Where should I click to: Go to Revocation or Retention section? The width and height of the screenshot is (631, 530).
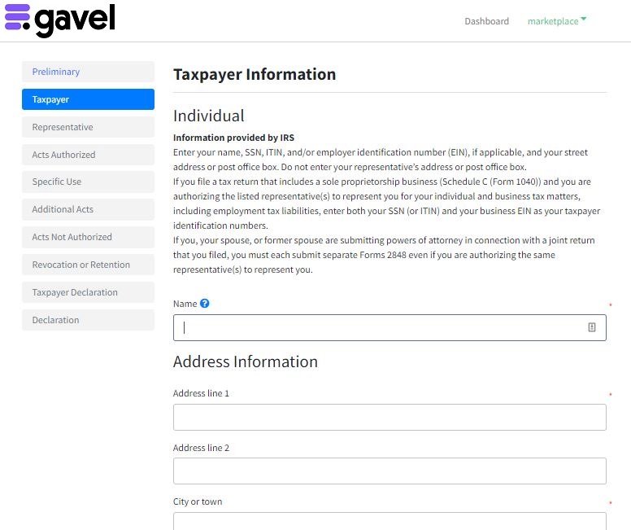tap(88, 265)
